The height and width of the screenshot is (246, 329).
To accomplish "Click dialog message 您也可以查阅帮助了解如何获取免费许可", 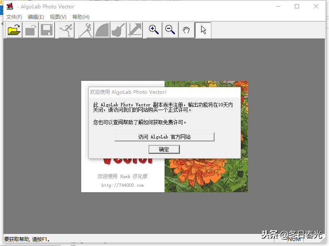I will pos(140,122).
